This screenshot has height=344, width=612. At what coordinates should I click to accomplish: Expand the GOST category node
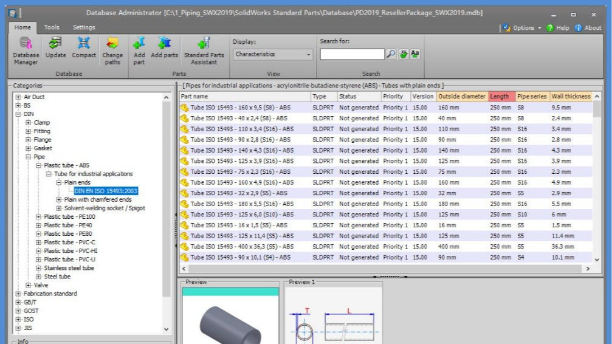pyautogui.click(x=18, y=311)
